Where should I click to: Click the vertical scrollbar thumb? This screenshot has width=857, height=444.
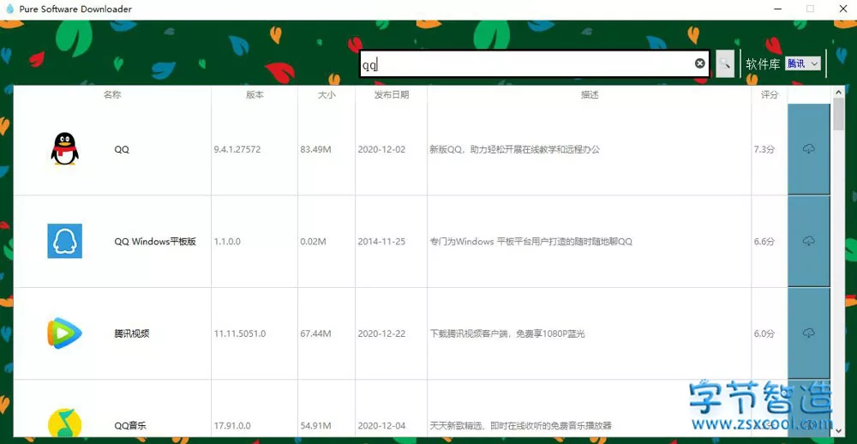(x=838, y=114)
